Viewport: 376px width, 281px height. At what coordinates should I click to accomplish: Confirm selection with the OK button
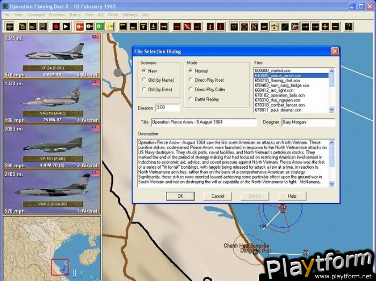180,196
